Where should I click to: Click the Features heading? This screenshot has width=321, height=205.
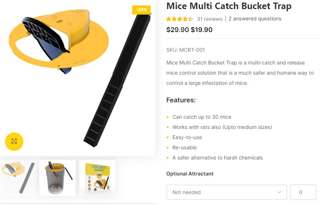pos(181,100)
